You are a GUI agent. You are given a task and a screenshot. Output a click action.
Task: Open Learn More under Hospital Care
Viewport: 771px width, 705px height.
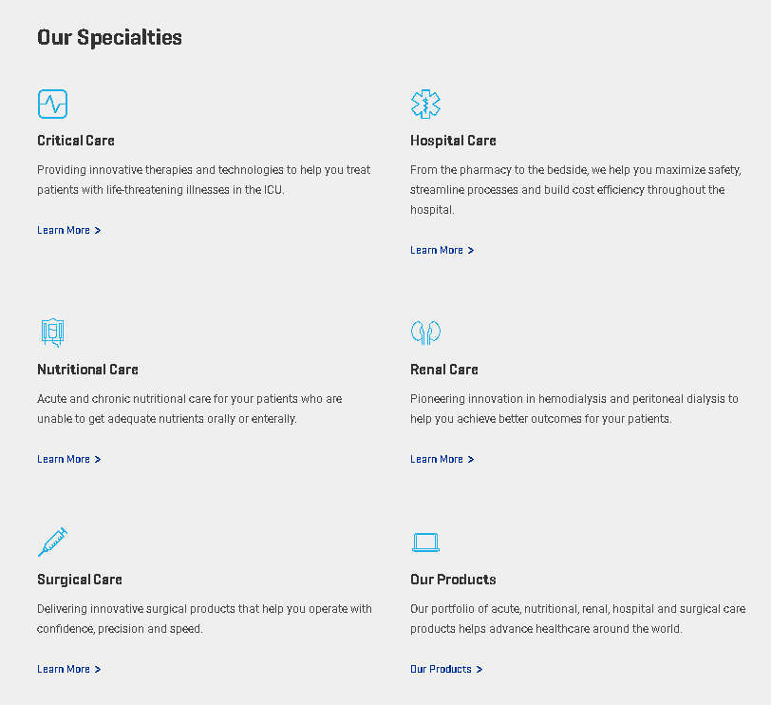tap(442, 250)
